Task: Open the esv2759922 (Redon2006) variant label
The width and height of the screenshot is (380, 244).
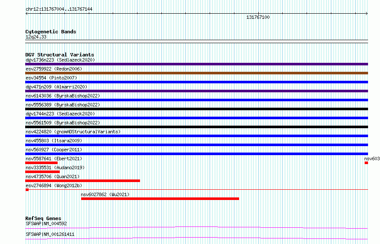Action: tap(54, 69)
